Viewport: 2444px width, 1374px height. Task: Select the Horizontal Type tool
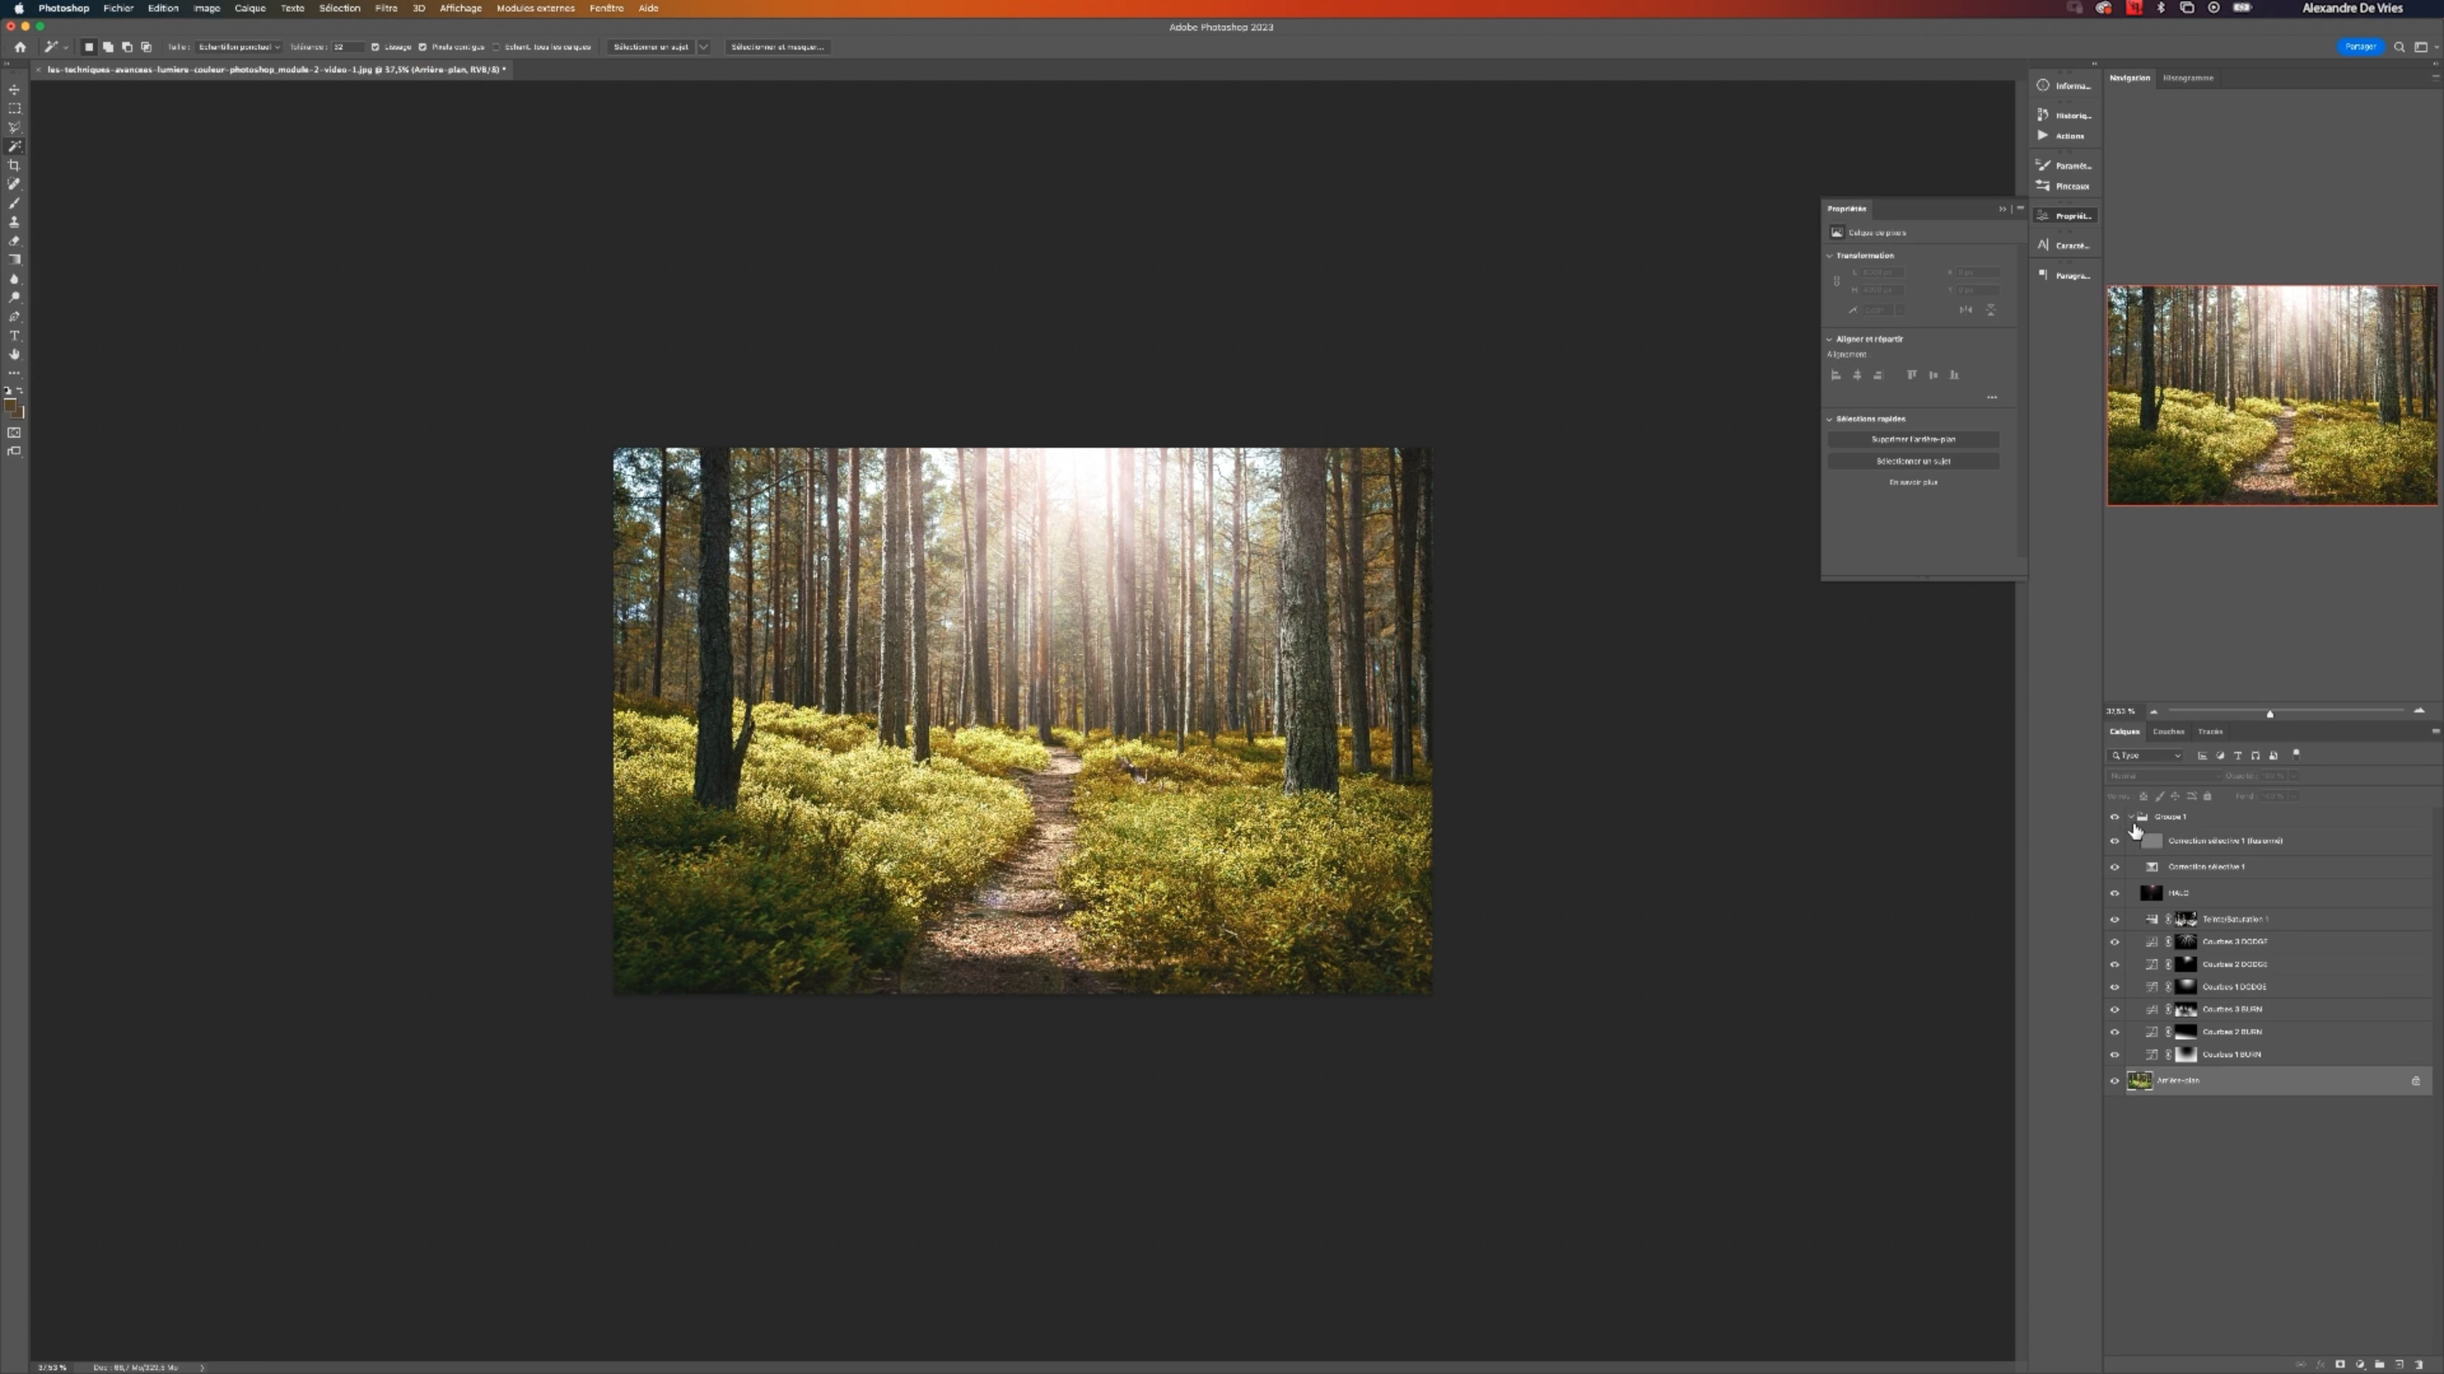[14, 336]
